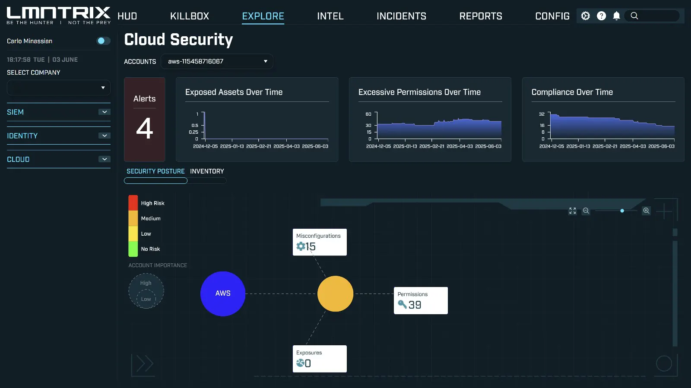Click the Low account importance circle
The height and width of the screenshot is (388, 691).
pos(146,299)
